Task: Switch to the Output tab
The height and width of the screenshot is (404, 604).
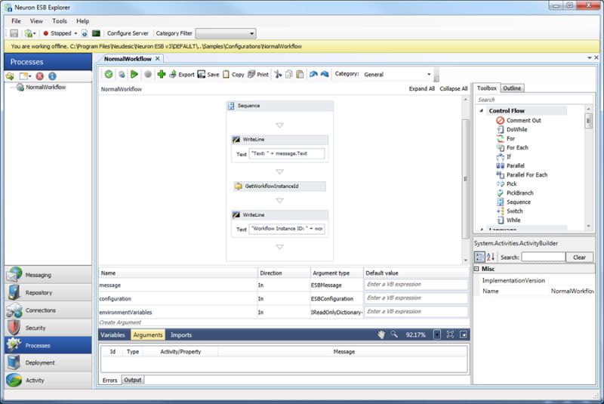Action: pyautogui.click(x=133, y=380)
